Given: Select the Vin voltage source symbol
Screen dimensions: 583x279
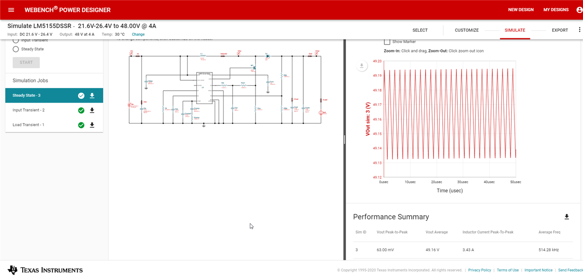Looking at the screenshot, I should coord(129,105).
